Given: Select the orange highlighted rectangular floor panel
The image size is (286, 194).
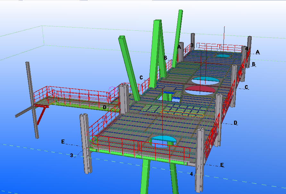Looking at the screenshot, I should [182, 113].
